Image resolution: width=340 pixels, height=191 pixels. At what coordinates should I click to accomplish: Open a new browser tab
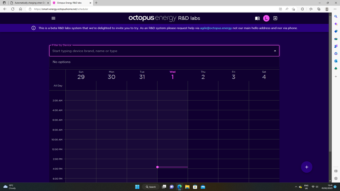[x=96, y=3]
